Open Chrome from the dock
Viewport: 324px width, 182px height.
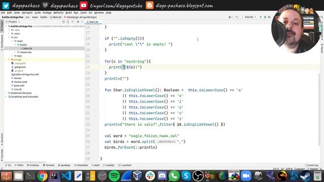42,176
